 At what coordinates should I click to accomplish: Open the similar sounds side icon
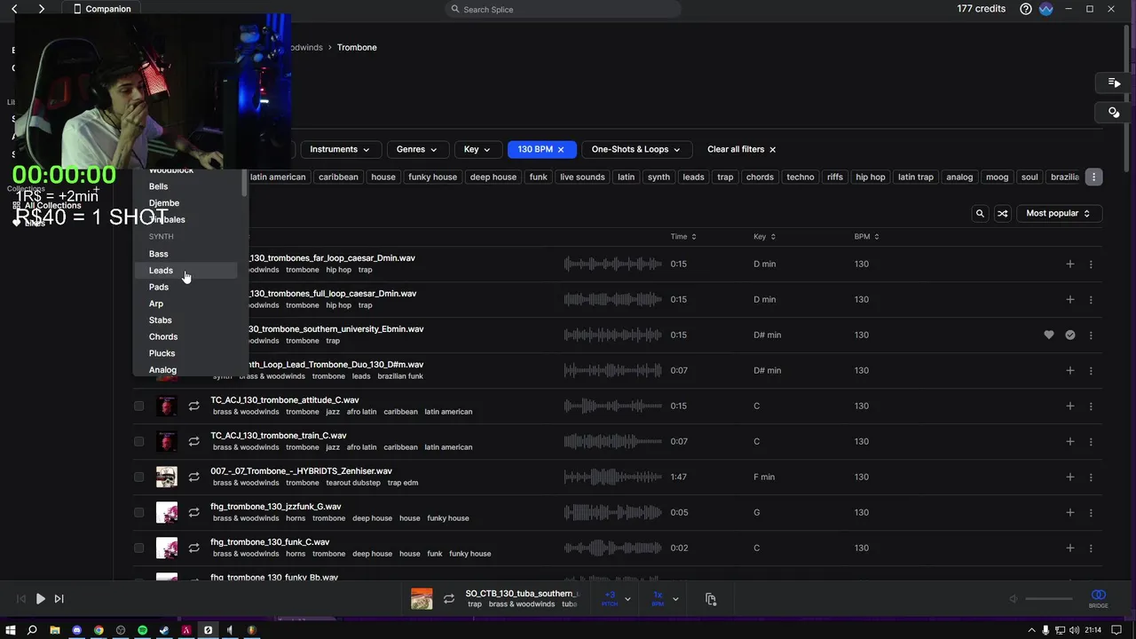coord(1114,113)
